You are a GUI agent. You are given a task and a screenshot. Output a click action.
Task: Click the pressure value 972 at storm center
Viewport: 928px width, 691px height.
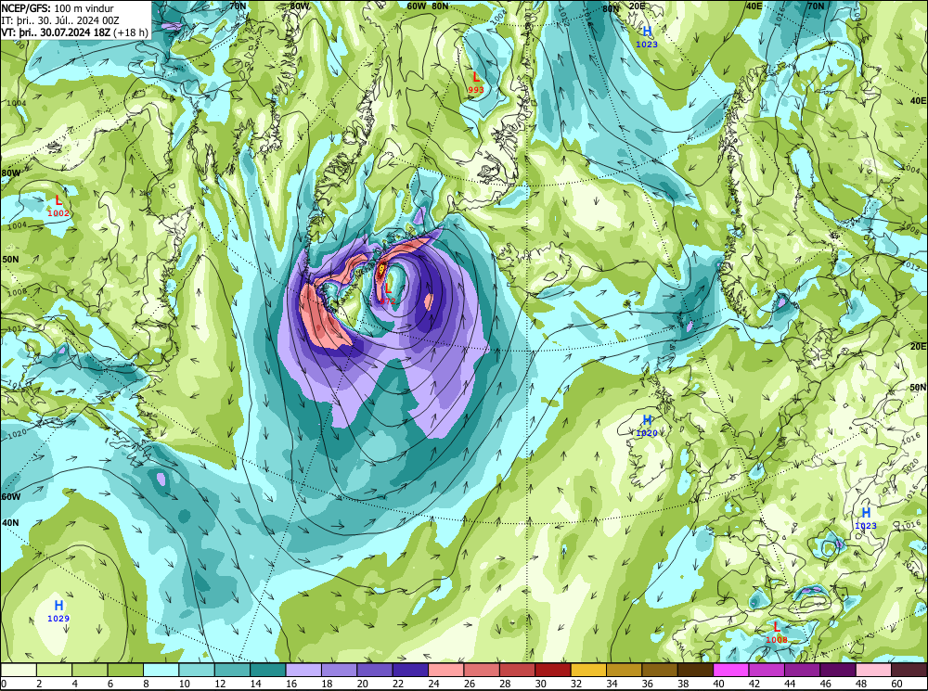coord(388,301)
